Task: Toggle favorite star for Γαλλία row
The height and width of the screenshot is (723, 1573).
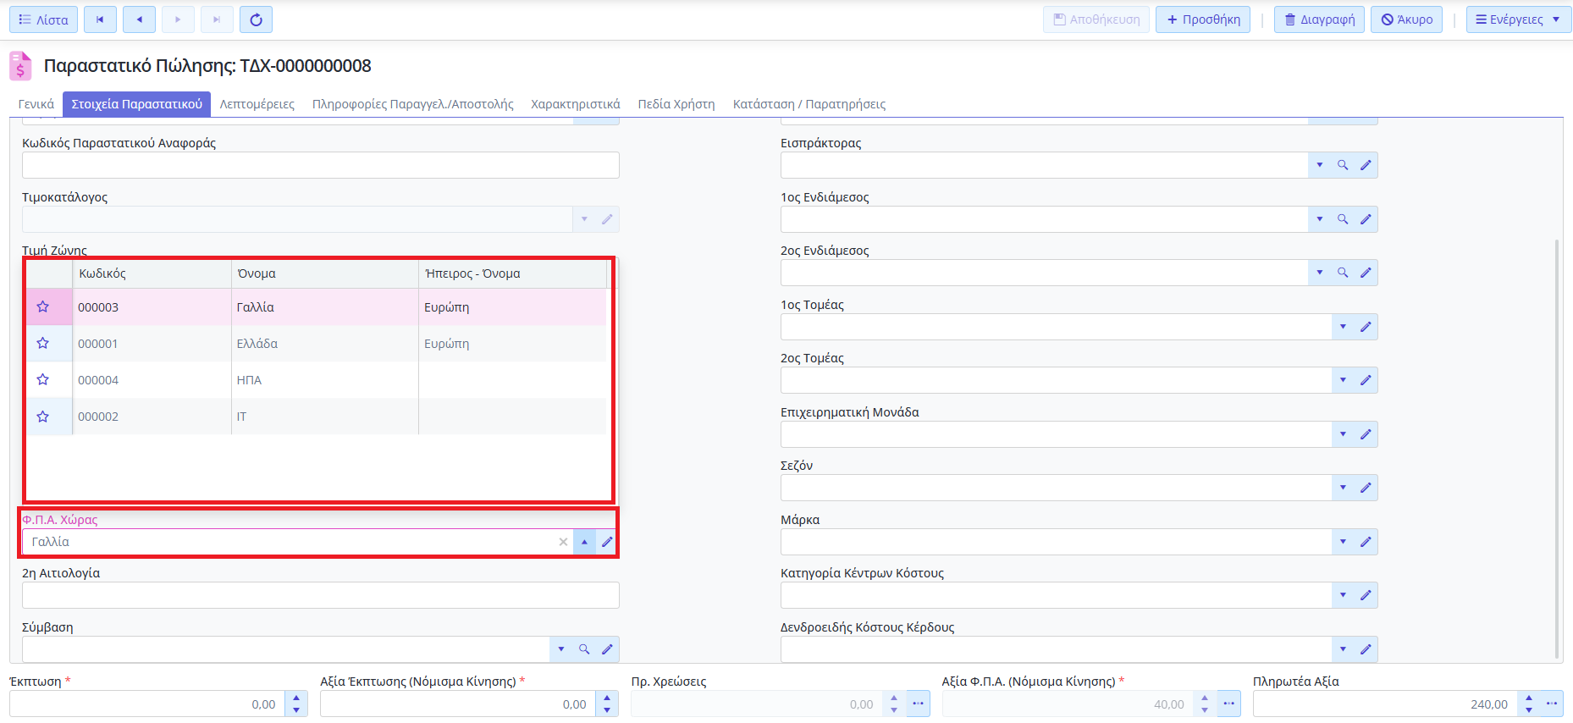Action: (x=43, y=306)
